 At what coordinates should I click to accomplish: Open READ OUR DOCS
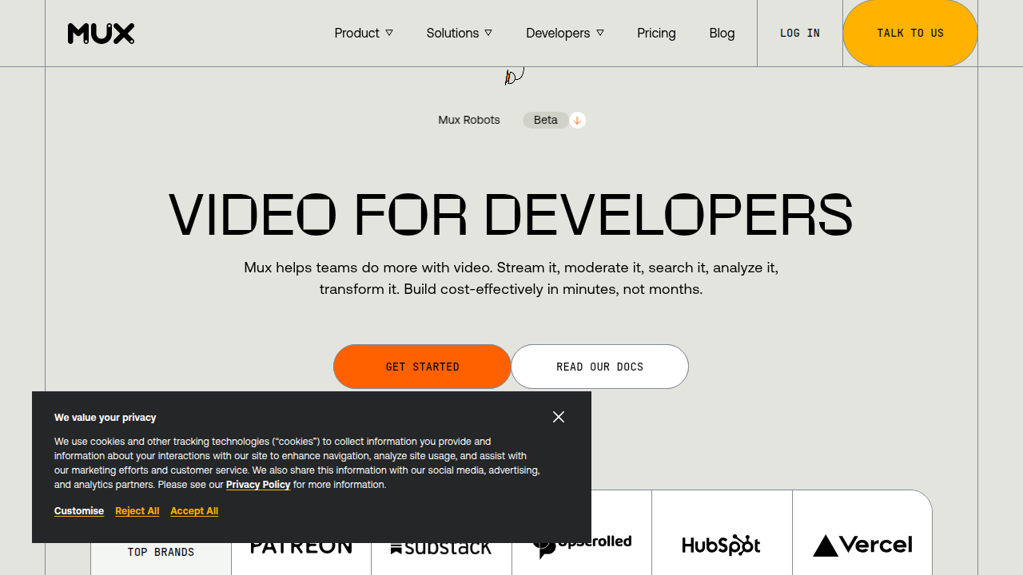click(599, 367)
